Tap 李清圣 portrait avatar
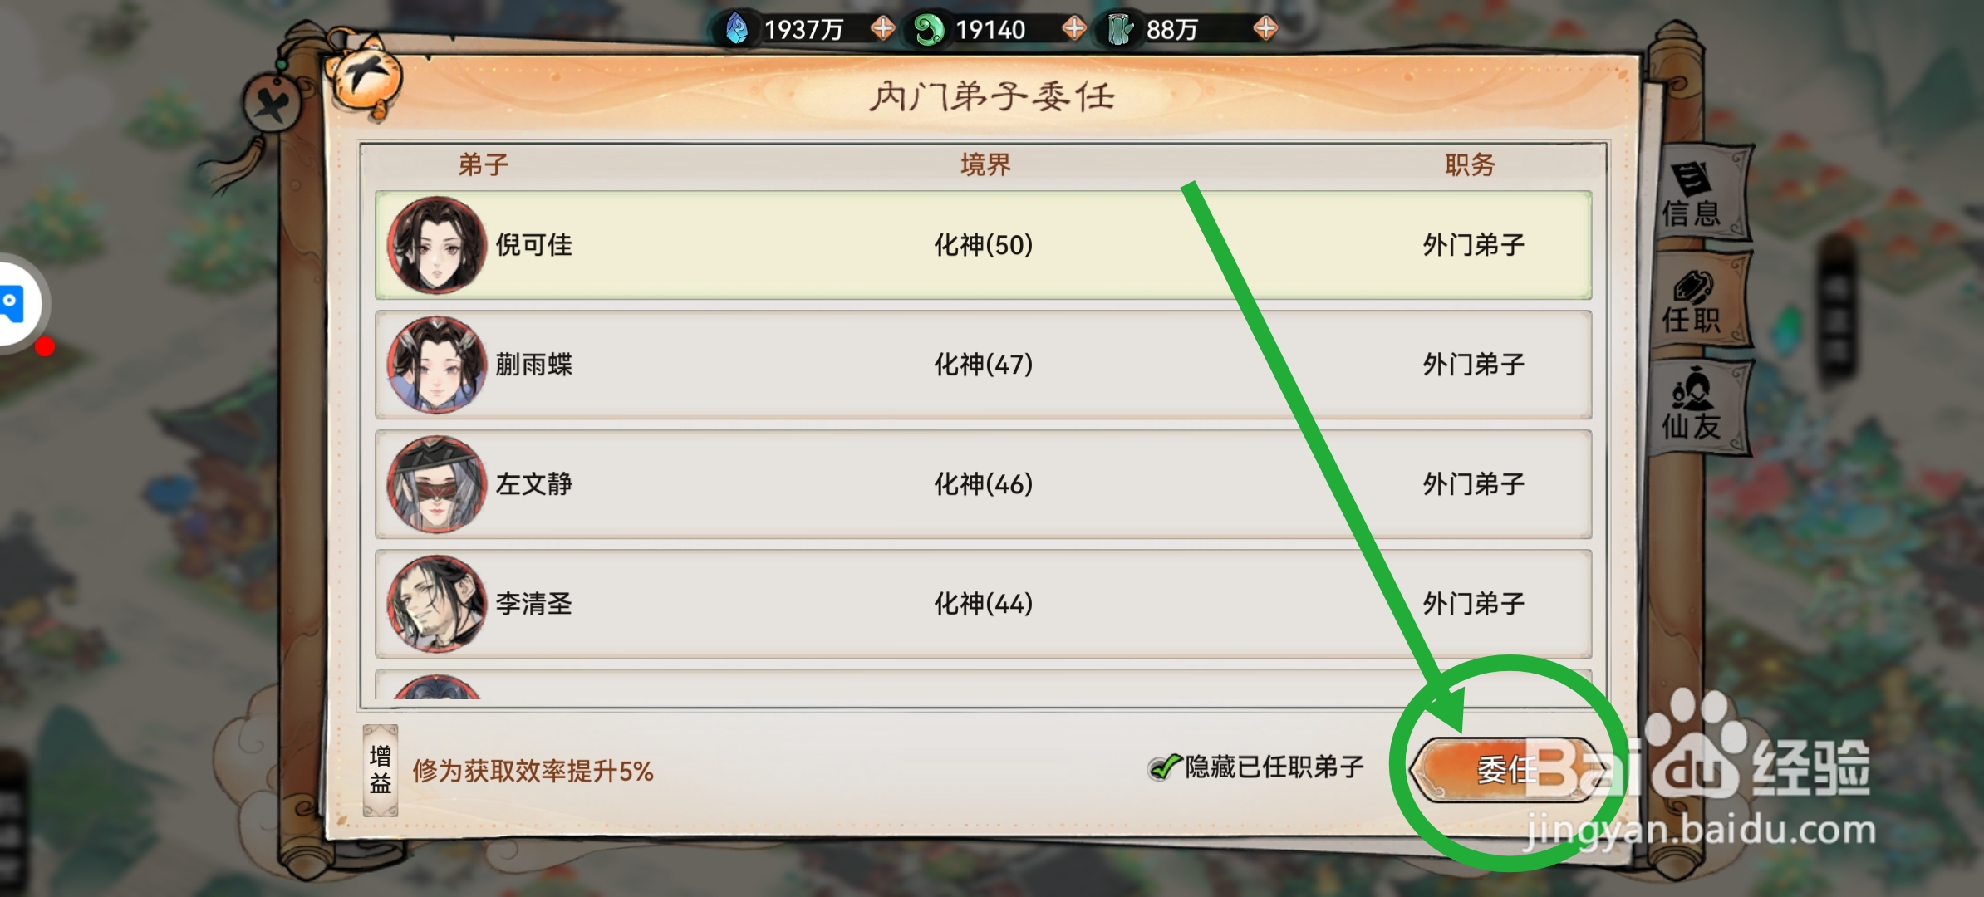 436,604
